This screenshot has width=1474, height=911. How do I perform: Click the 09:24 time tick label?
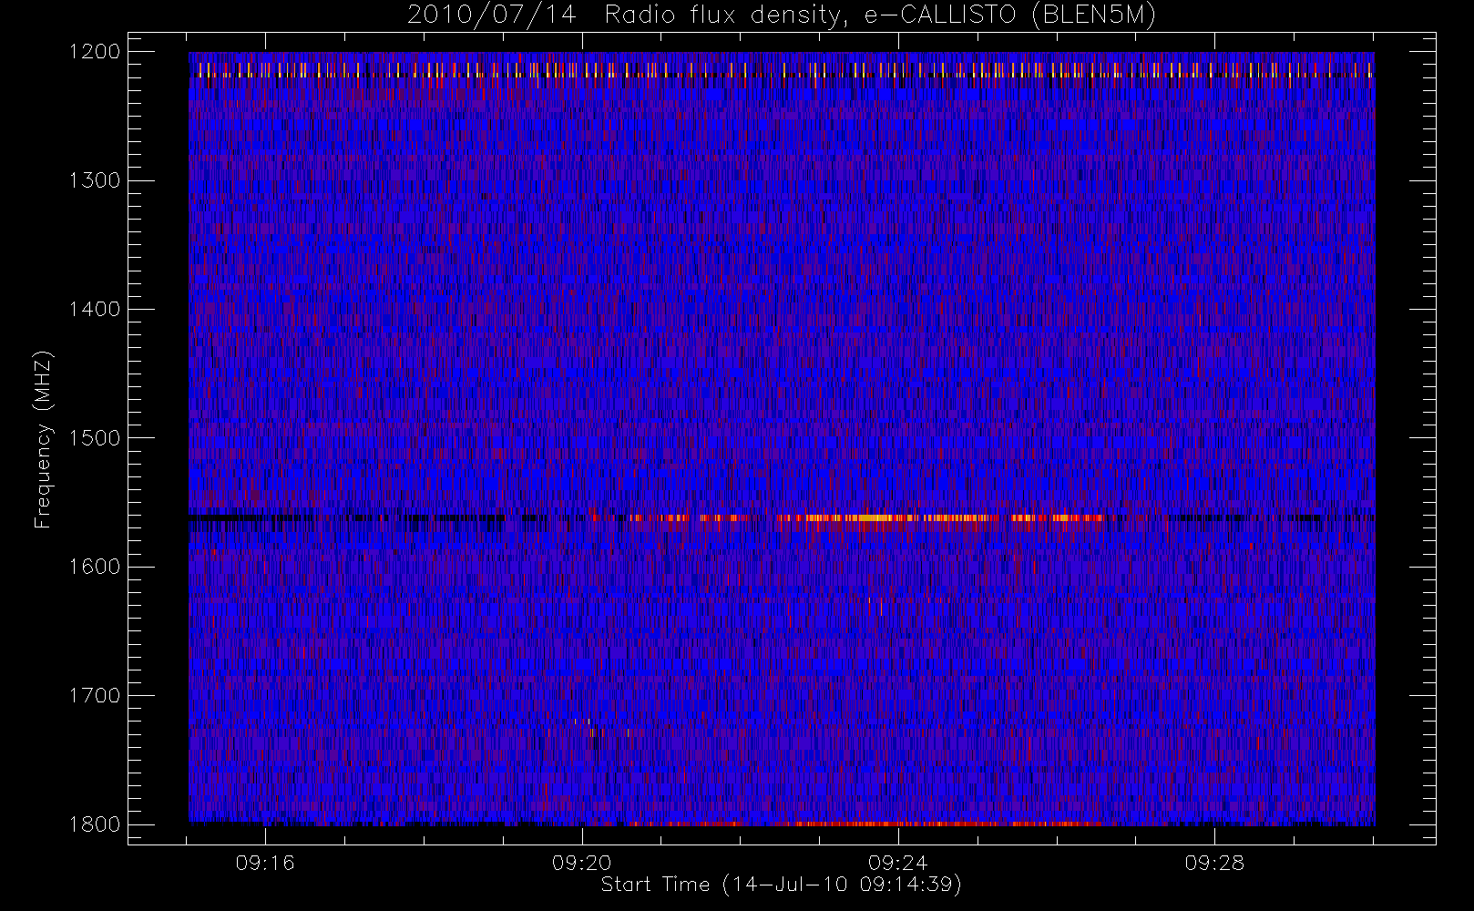pos(897,863)
